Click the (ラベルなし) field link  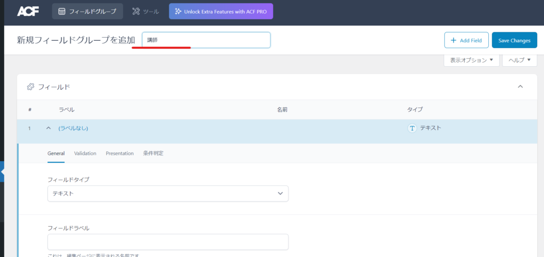pyautogui.click(x=73, y=128)
